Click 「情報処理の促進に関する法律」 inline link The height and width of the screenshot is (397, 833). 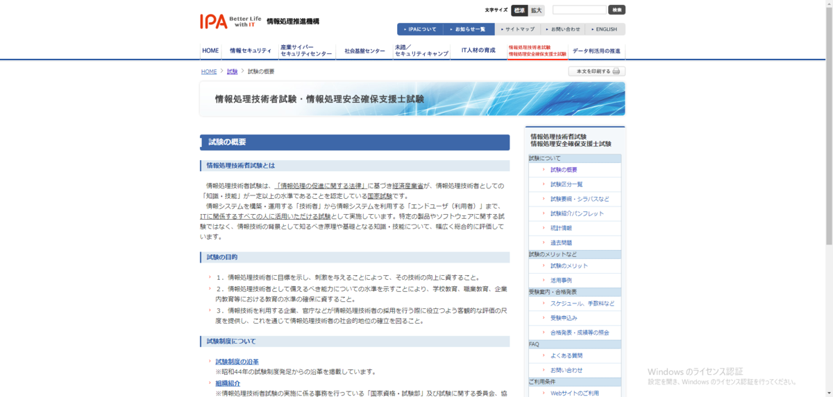(x=321, y=186)
